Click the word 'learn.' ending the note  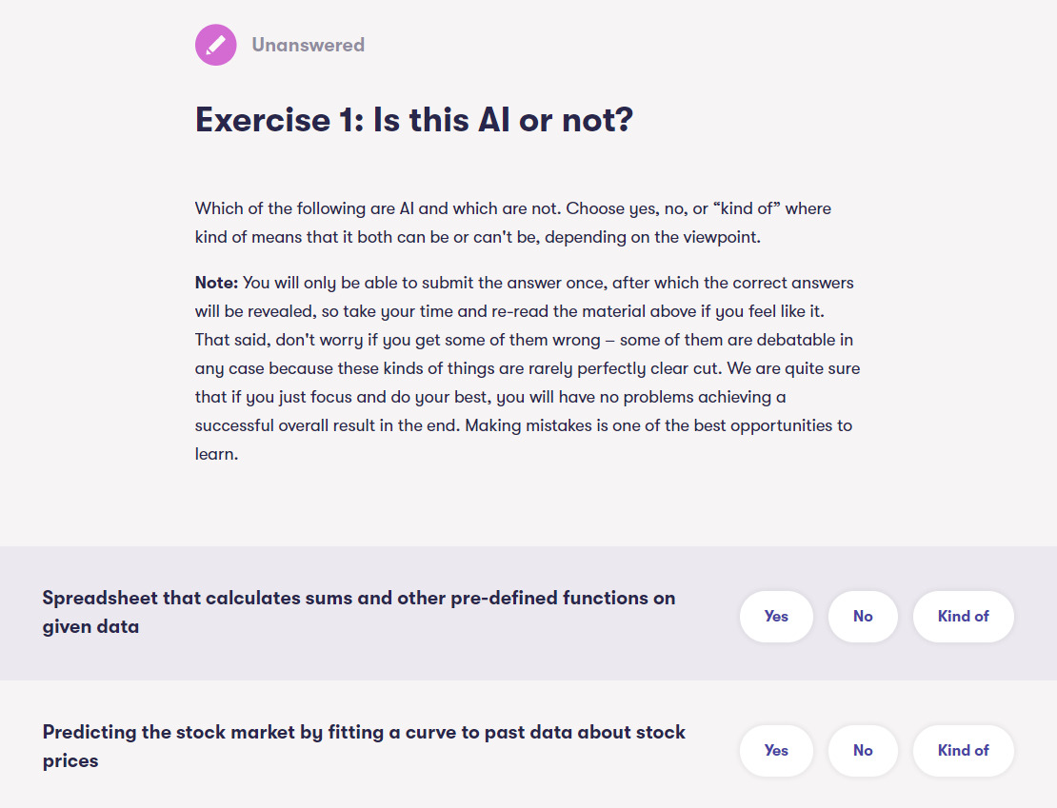[216, 454]
